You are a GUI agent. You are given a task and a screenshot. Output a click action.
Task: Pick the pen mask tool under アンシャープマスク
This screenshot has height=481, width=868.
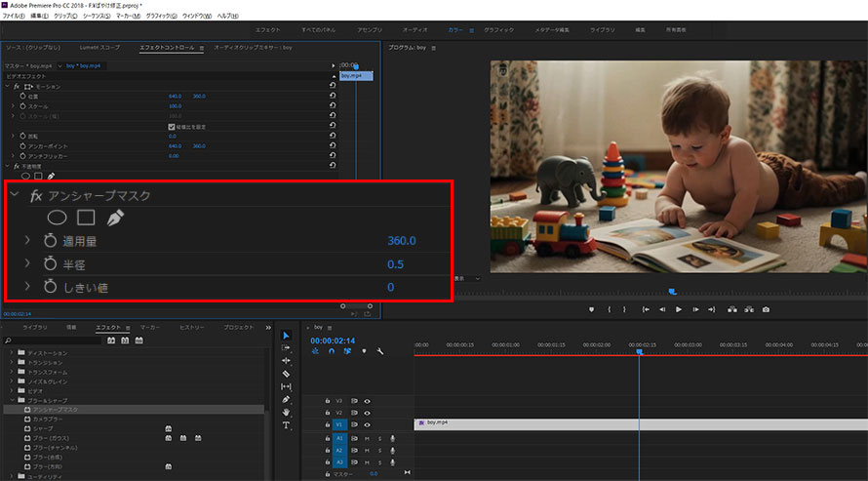114,218
